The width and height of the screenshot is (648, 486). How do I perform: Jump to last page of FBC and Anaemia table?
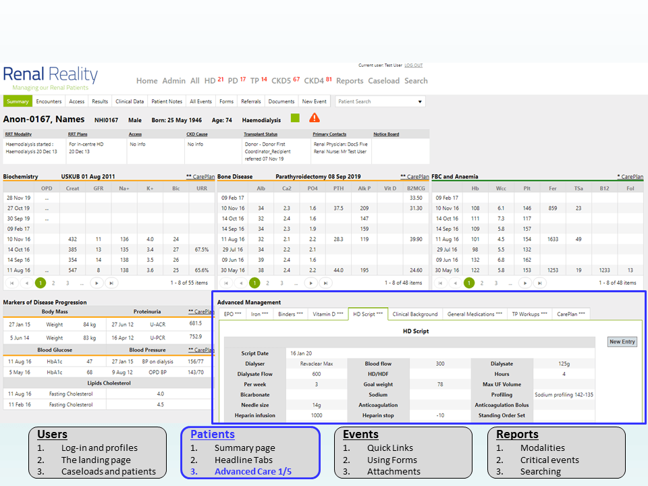tap(539, 283)
